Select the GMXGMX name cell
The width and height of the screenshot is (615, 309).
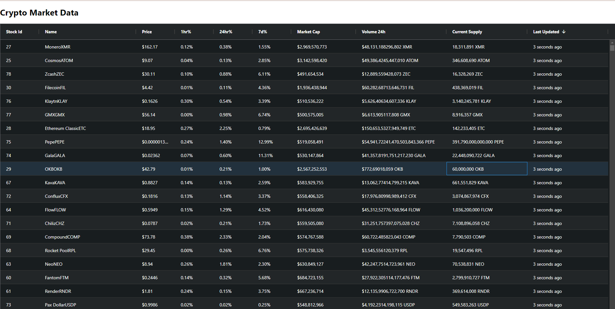click(x=88, y=115)
